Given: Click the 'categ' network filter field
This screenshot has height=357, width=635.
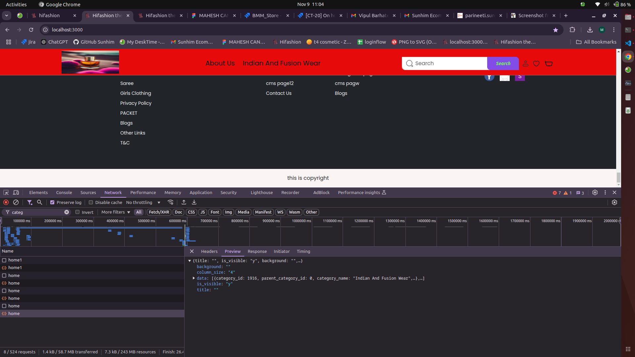Looking at the screenshot, I should (37, 212).
